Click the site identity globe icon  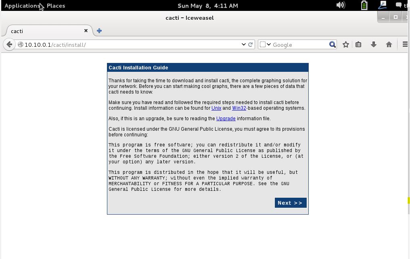pos(21,44)
